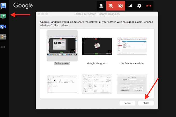Hang up with the red phone icon

point(149,6)
